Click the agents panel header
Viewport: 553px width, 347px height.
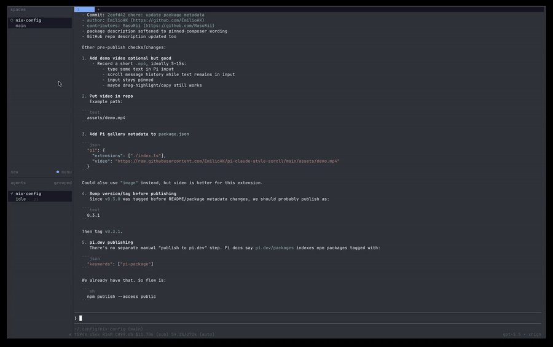[x=18, y=183]
